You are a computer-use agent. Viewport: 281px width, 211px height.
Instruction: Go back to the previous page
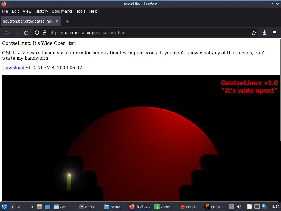7,33
